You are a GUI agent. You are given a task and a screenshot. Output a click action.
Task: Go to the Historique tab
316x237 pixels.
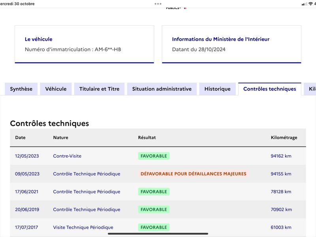pyautogui.click(x=218, y=89)
